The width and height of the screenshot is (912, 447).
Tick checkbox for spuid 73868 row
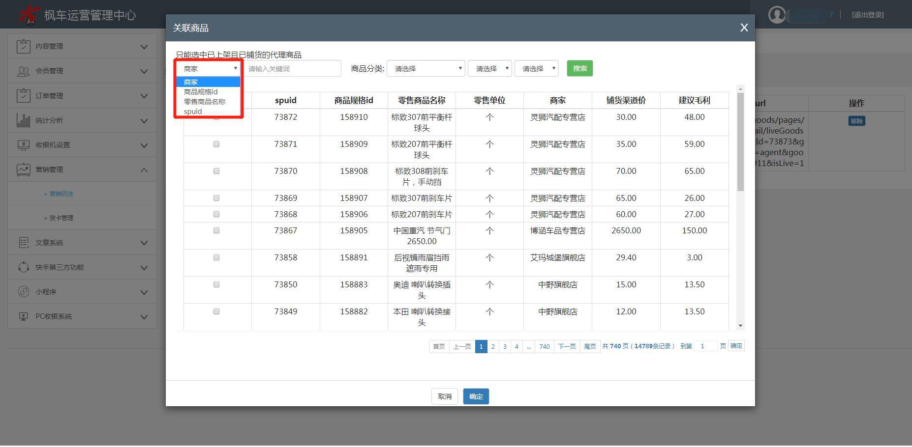pyautogui.click(x=216, y=214)
